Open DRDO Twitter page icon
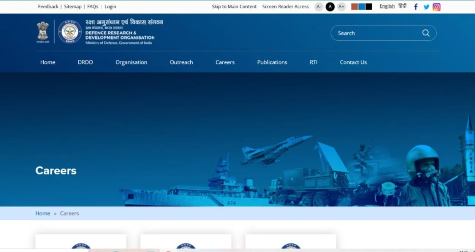Viewport: 475px width, 252px height. coord(426,7)
